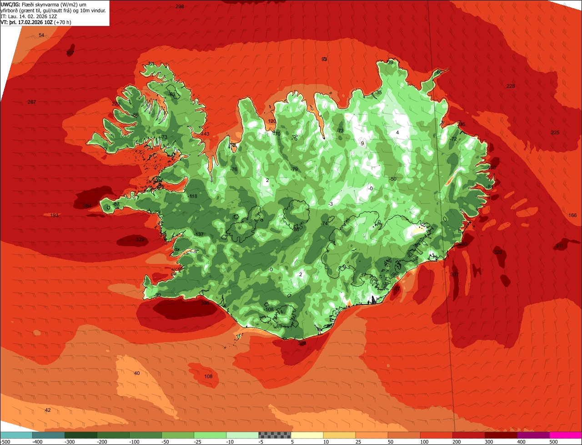Screen dimensions: 582x445
Task: Click the land value '-74' in the central highlands
Action: click(x=324, y=224)
